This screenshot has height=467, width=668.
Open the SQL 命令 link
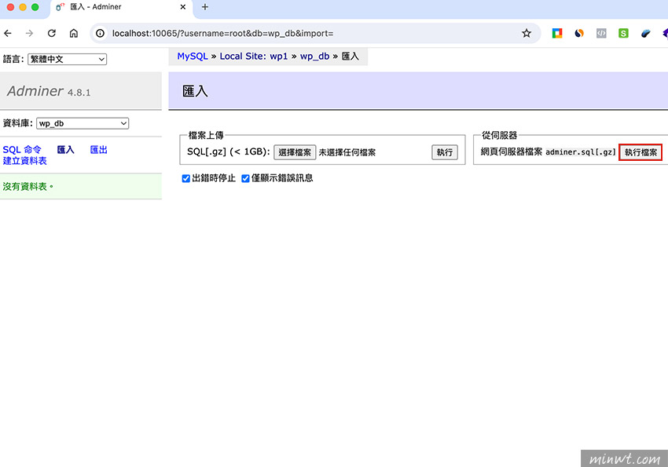click(x=22, y=150)
